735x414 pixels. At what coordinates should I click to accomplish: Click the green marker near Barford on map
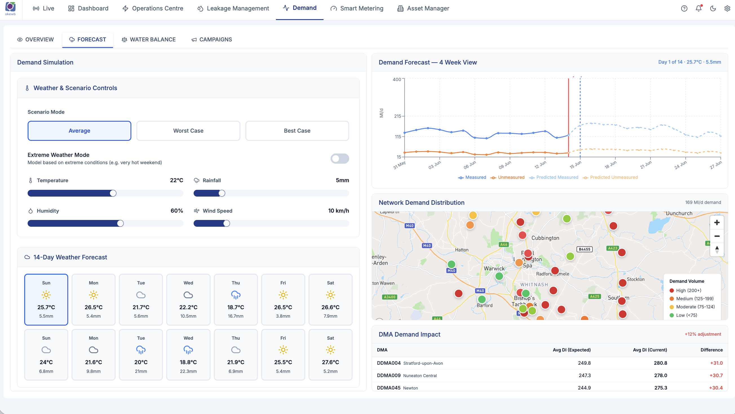482,299
